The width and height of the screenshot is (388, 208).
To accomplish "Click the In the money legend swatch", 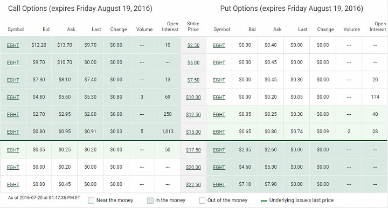I will click(150, 200).
